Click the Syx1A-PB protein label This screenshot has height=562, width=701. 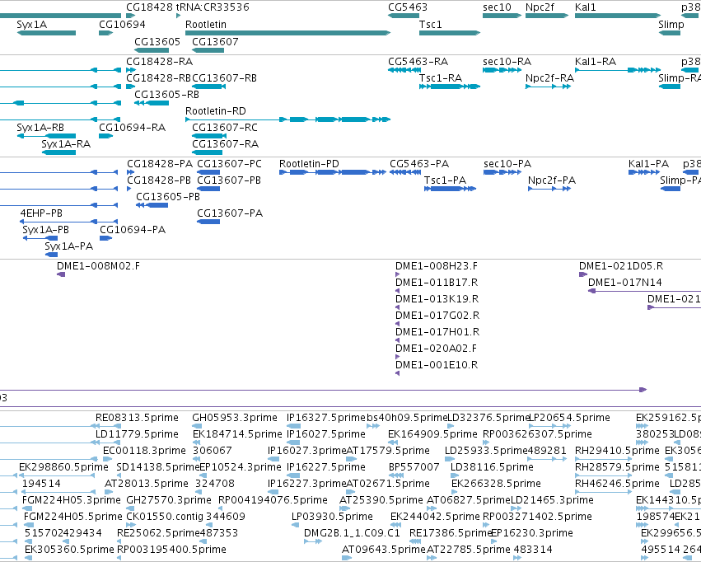coord(45,230)
